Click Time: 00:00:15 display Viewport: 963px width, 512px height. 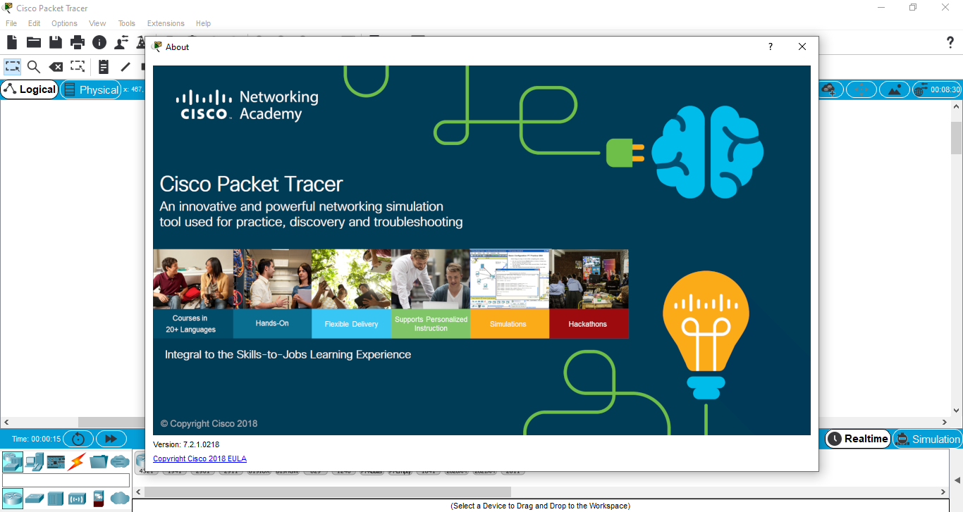(36, 439)
